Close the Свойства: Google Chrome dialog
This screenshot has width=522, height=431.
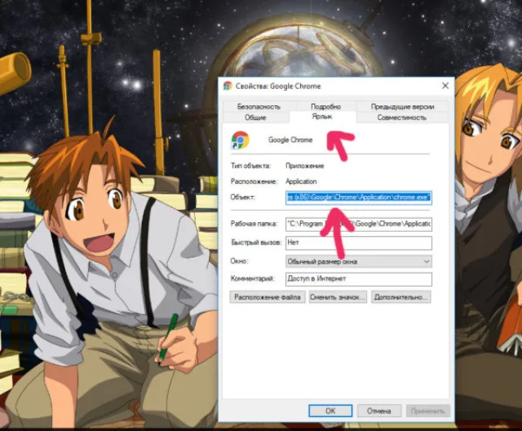[x=445, y=86]
